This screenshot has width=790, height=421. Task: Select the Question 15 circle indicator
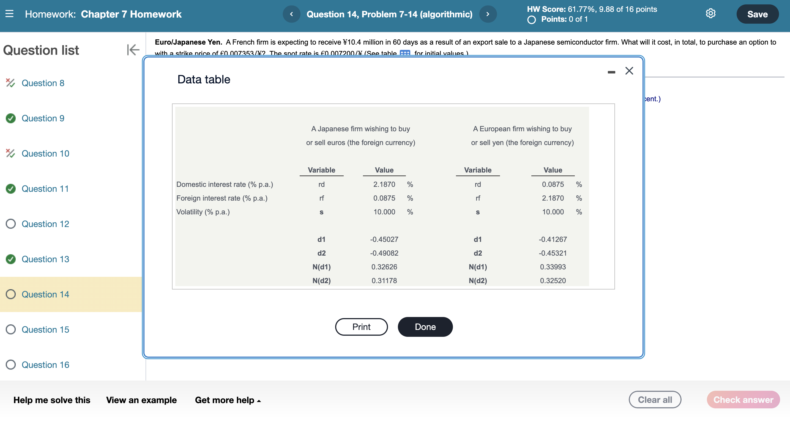click(11, 330)
